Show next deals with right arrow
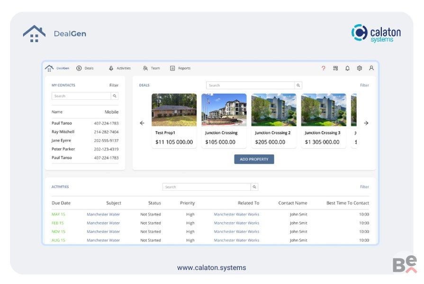This screenshot has height=284, width=424. pyautogui.click(x=366, y=123)
